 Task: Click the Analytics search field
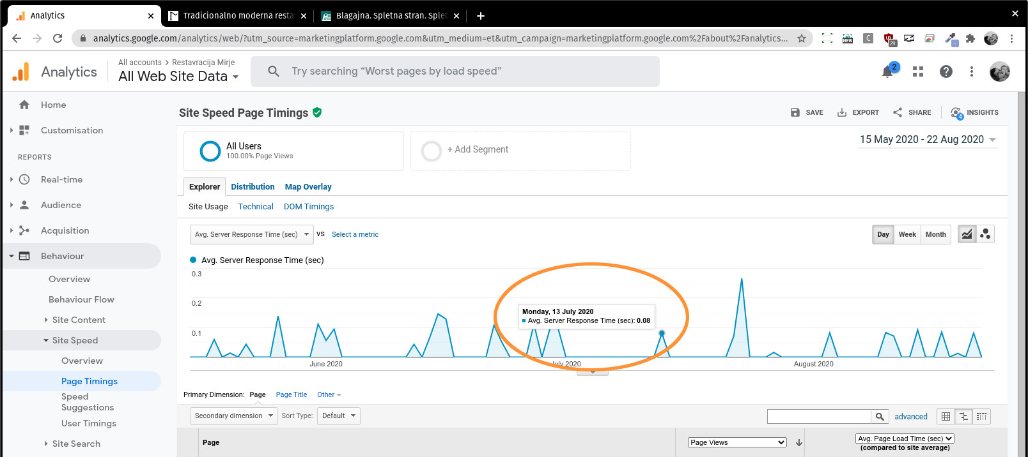(x=455, y=71)
